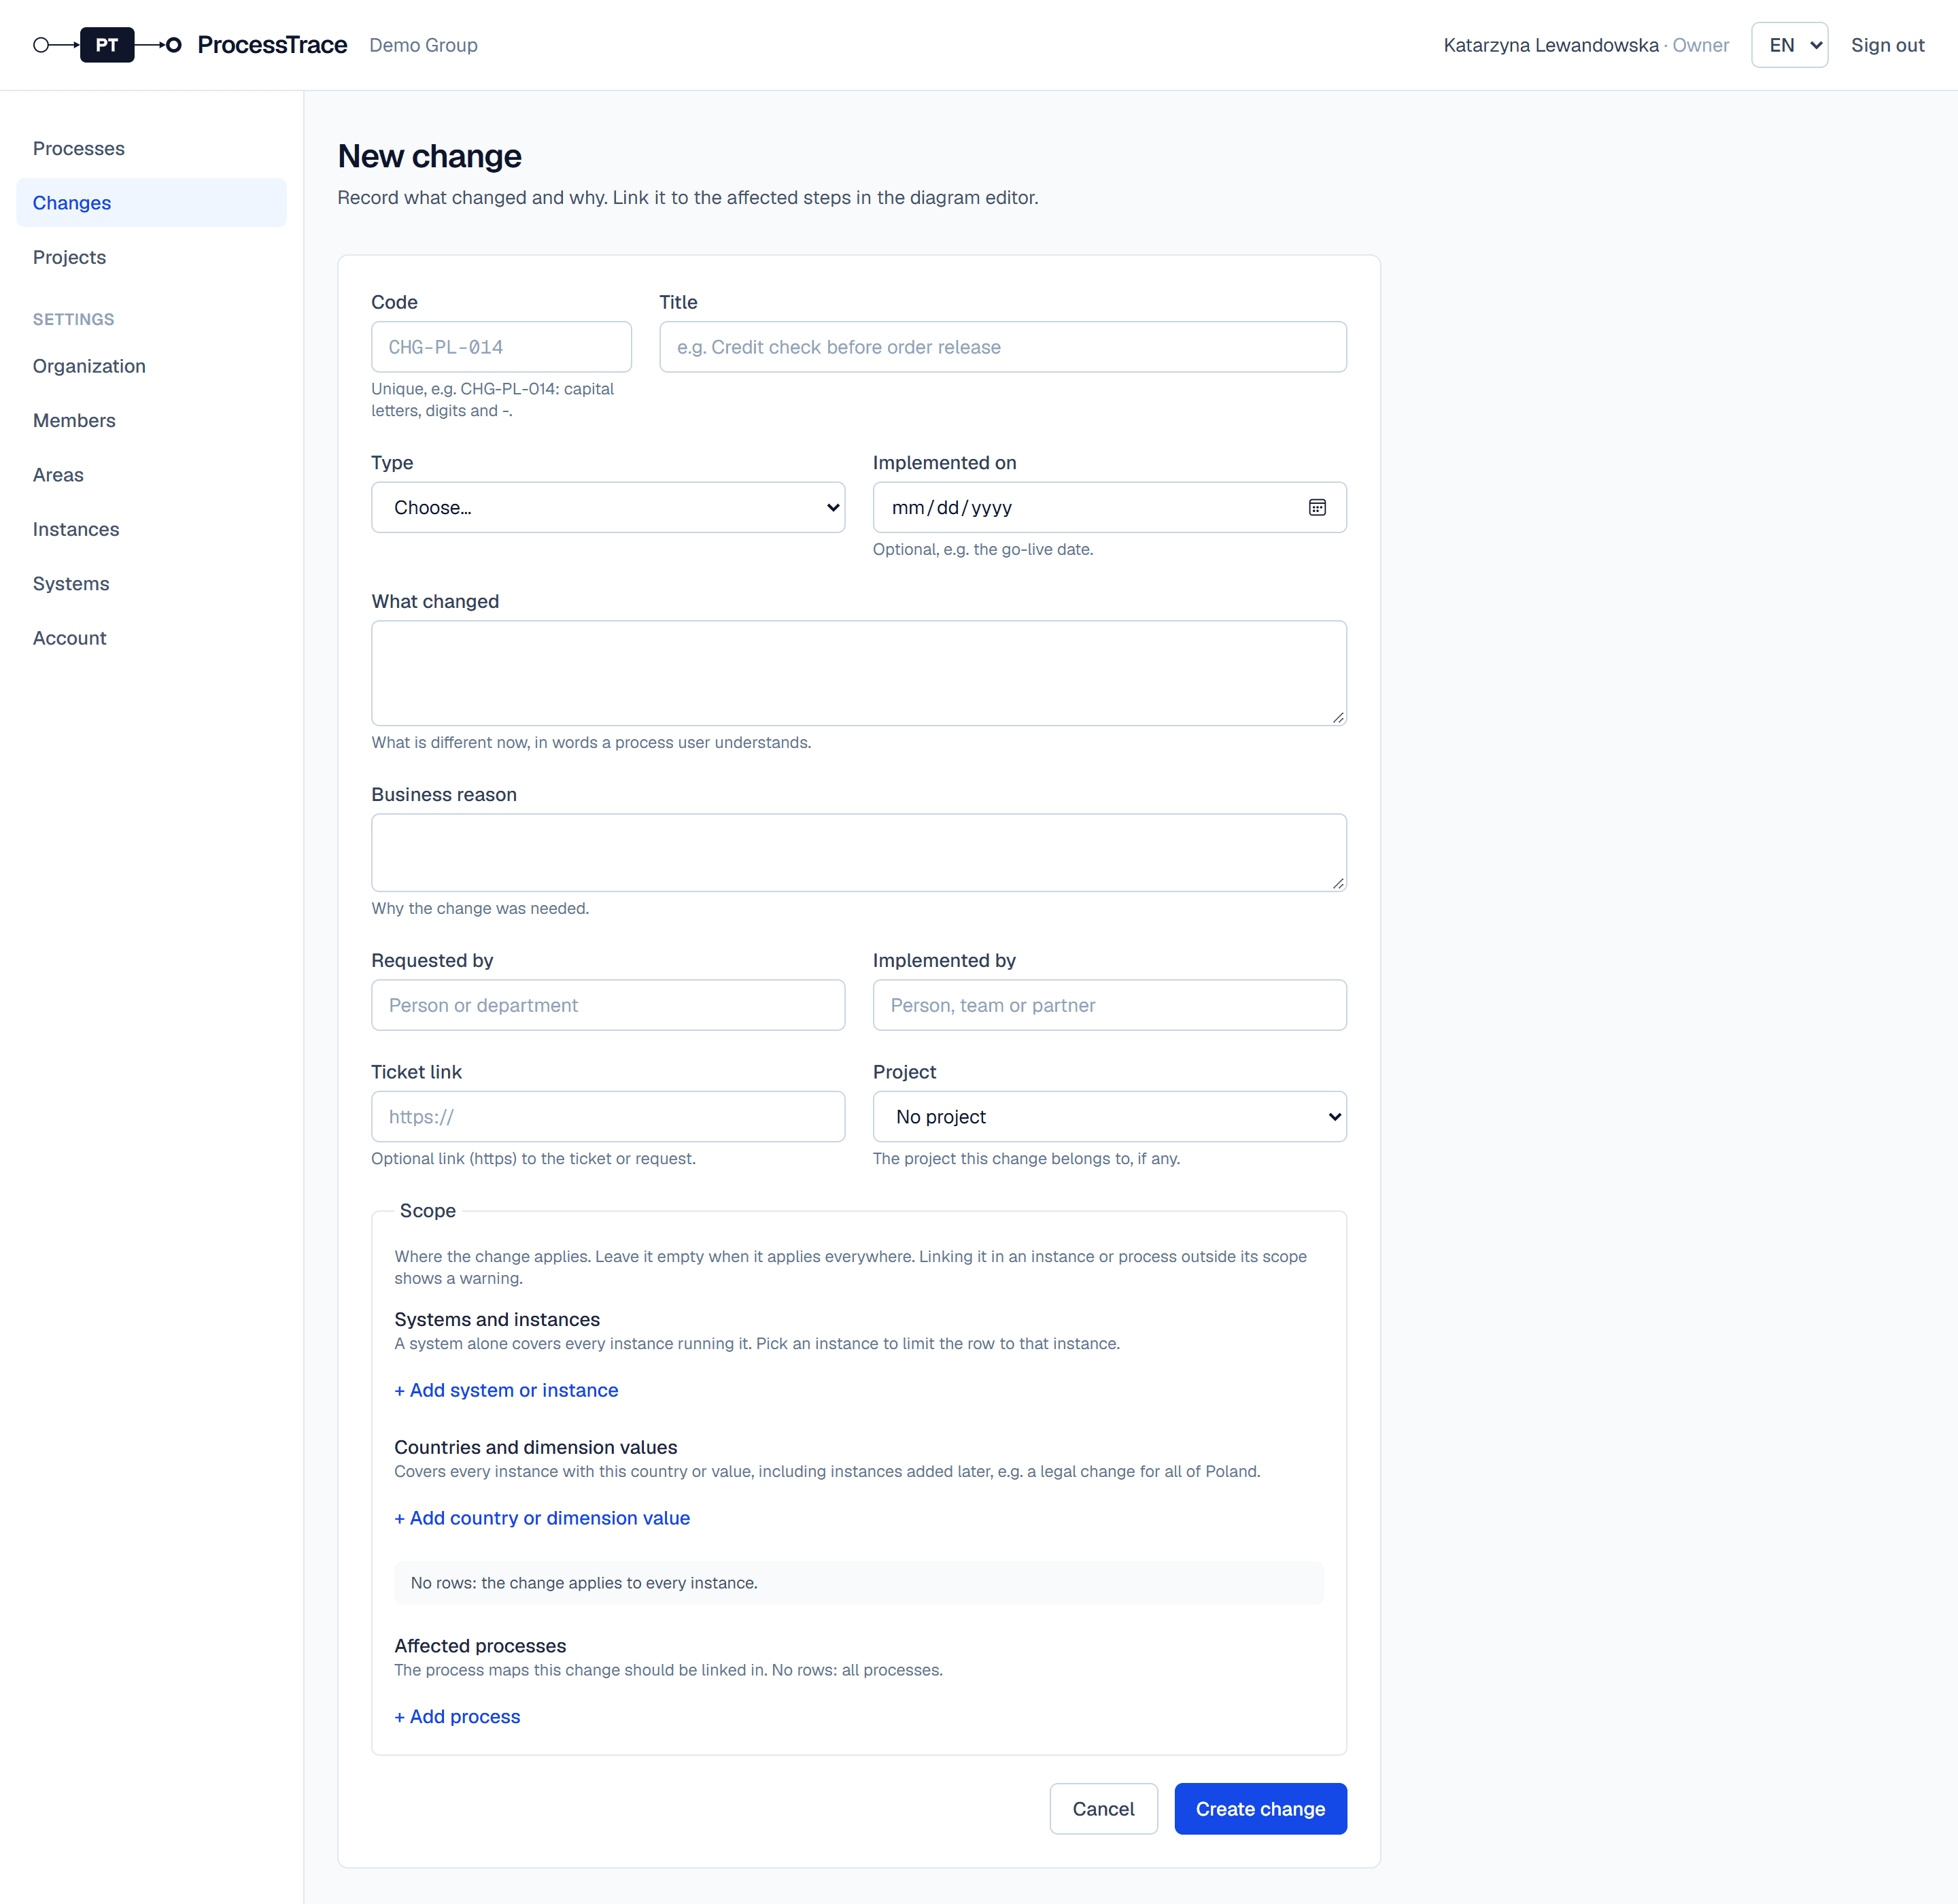Click the Katarzyna Lewandowska user name
The height and width of the screenshot is (1904, 1958).
tap(1550, 45)
